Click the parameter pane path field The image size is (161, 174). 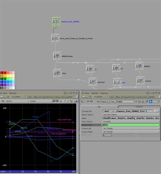[x=133, y=97]
